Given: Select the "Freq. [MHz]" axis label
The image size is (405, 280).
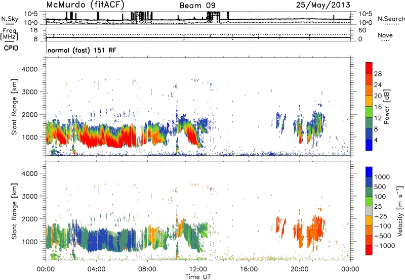Looking at the screenshot, I should (x=10, y=34).
